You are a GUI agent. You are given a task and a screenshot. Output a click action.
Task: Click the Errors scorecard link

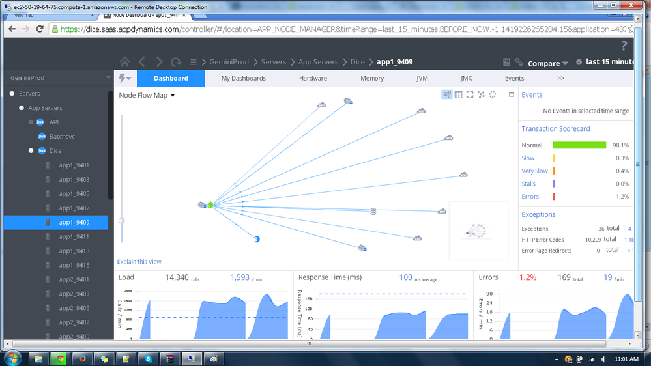pos(530,197)
